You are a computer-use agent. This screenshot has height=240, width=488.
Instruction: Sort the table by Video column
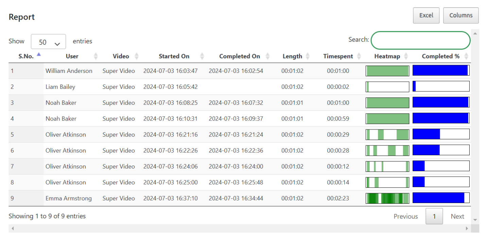[x=121, y=56]
